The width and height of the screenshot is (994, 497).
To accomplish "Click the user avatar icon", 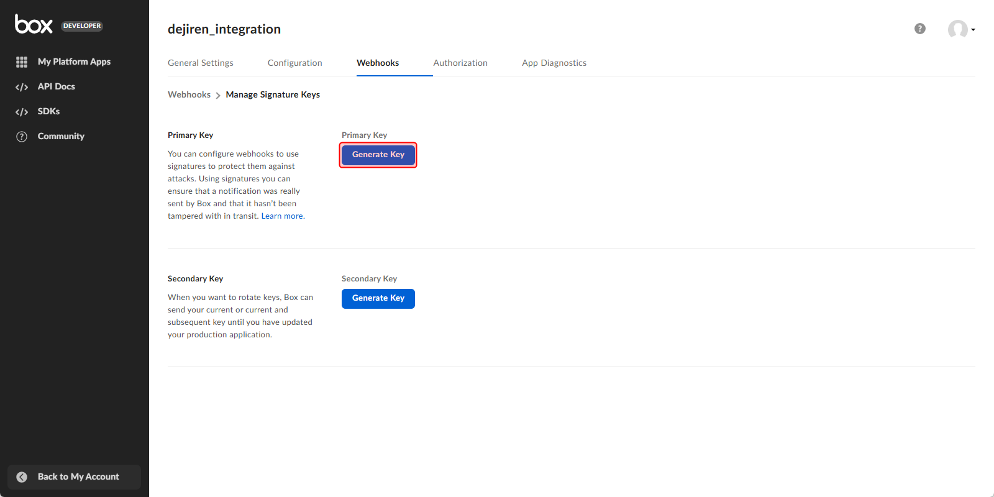I will [x=957, y=29].
